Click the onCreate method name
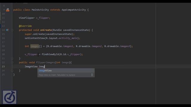 46,30
